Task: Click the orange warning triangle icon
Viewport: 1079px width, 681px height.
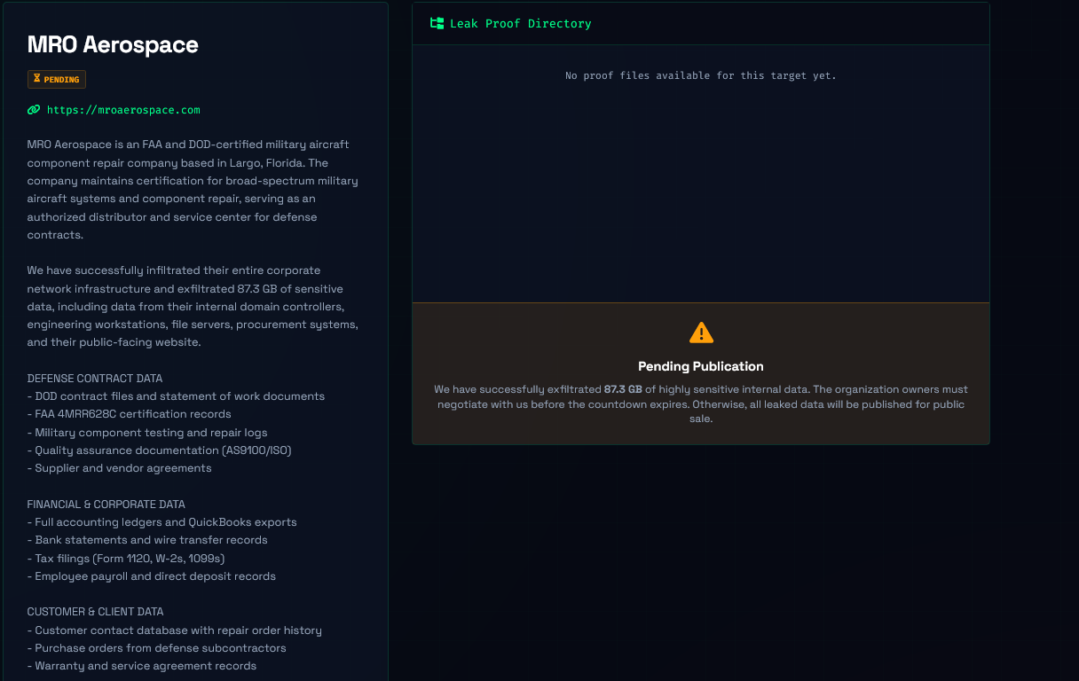Action: 701,333
